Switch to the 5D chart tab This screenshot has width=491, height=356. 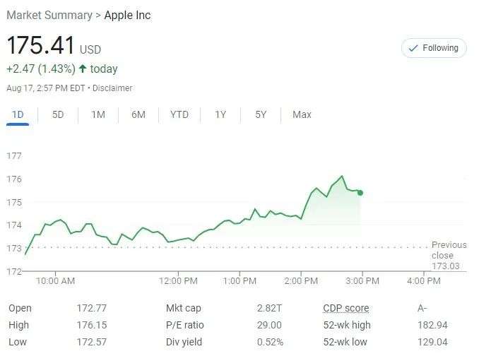coord(58,114)
